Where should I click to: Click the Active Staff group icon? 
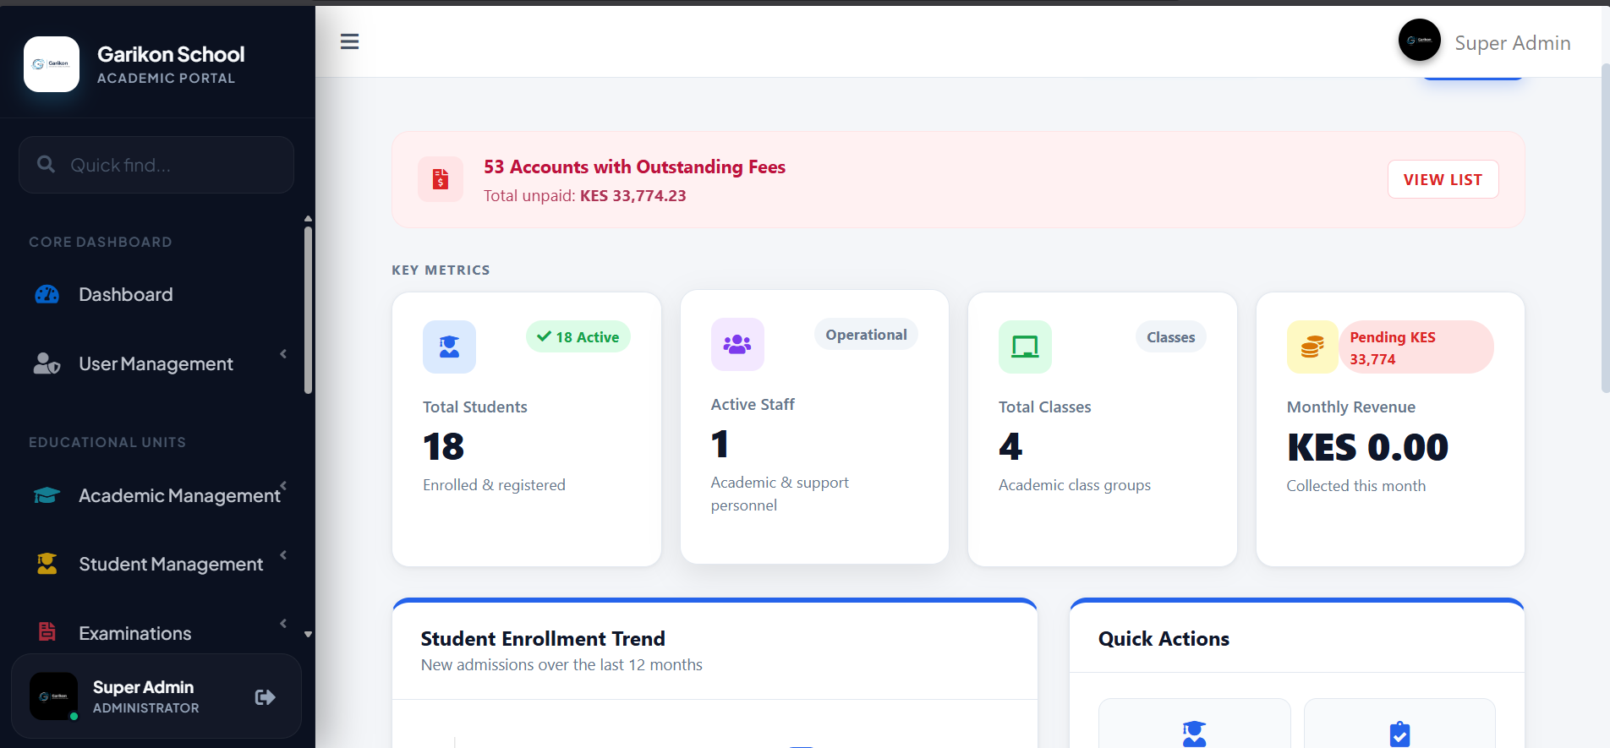coord(737,344)
